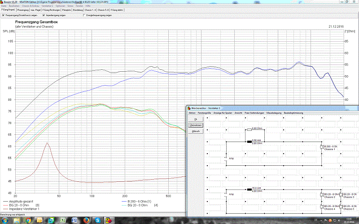Switch to the Phasengang tab

pos(23,9)
